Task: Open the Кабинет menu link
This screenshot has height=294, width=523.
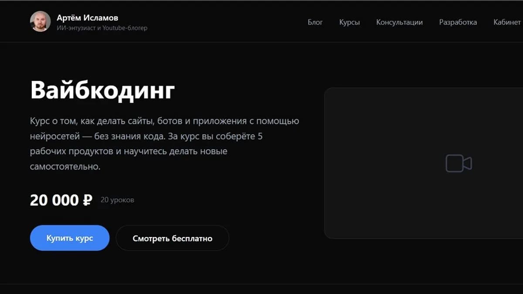Action: [507, 22]
